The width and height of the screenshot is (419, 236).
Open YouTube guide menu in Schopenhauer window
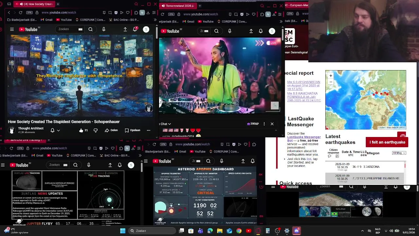coord(12,29)
